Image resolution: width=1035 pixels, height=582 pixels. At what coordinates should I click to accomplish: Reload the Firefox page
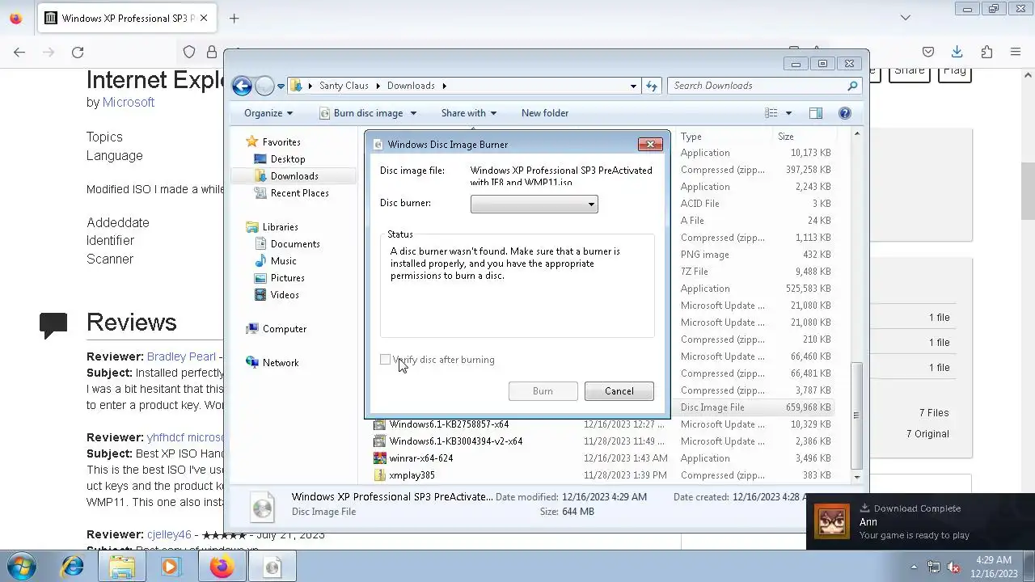pos(78,52)
